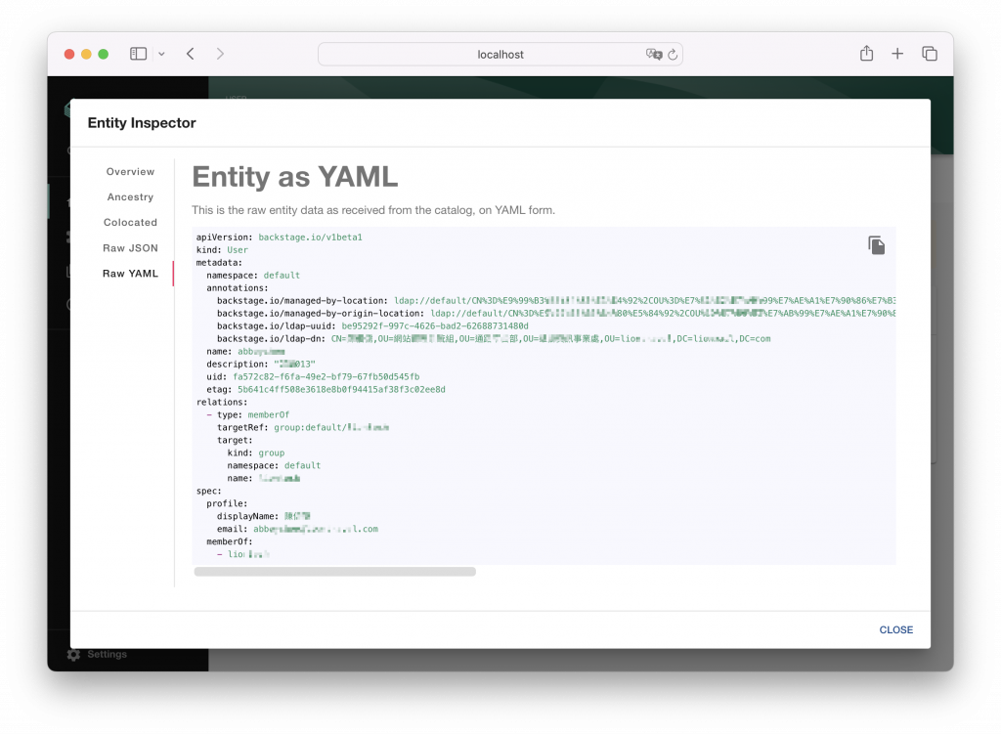
Task: Open the sidebar options dropdown chevron
Action: coord(161,55)
